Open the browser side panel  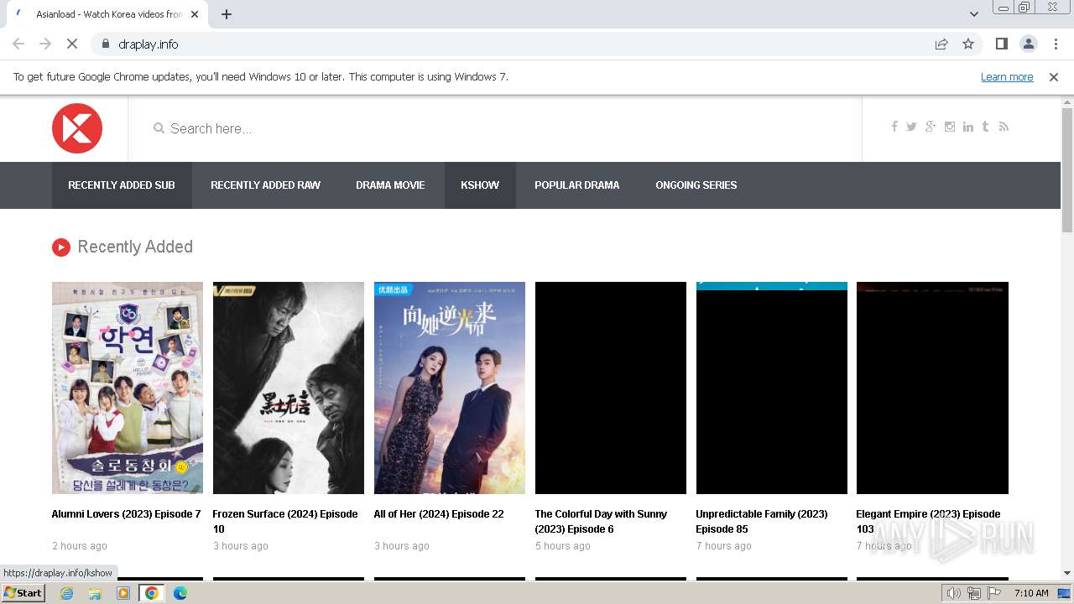coord(1001,44)
